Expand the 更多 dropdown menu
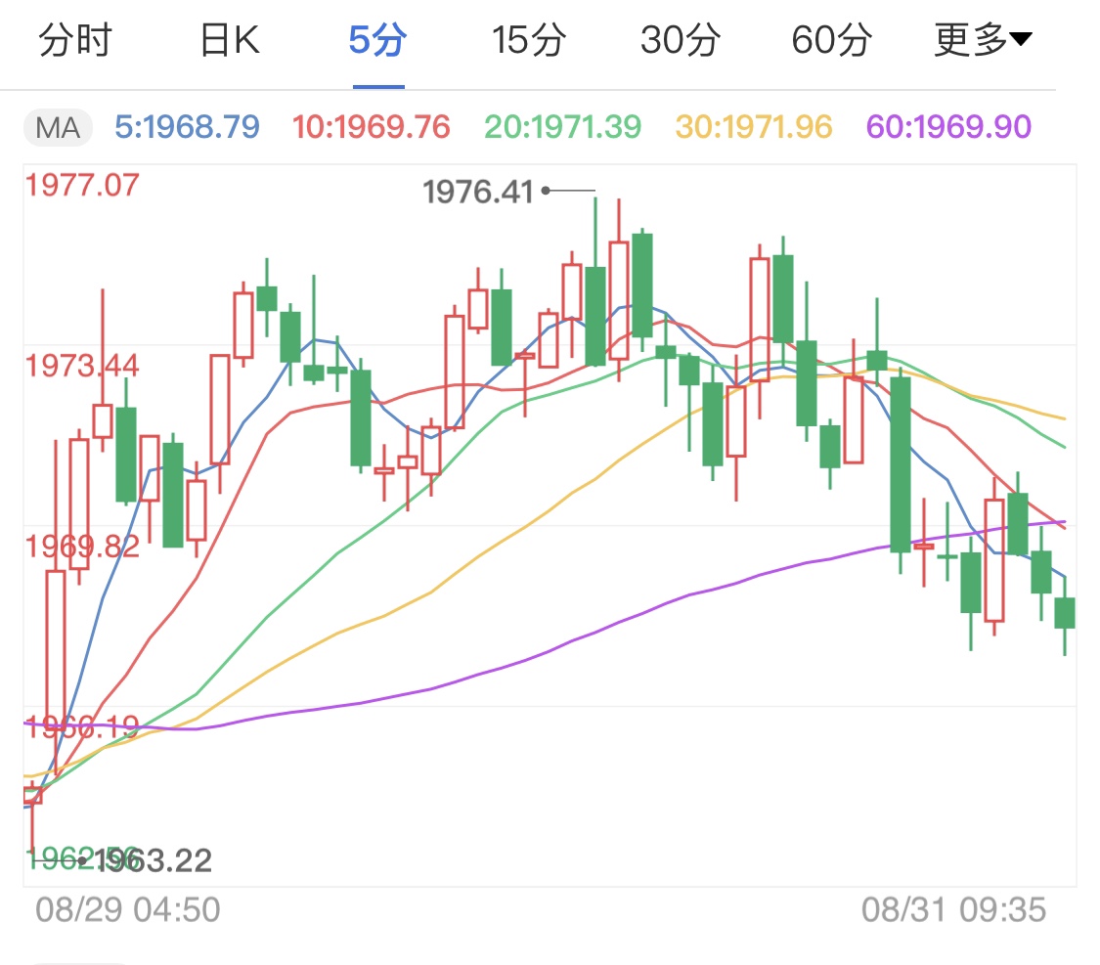This screenshot has width=1100, height=965. tap(983, 40)
